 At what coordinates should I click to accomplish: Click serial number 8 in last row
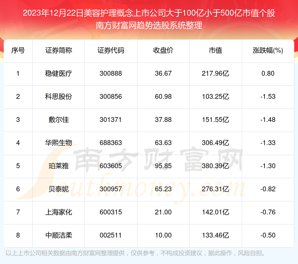(18, 235)
